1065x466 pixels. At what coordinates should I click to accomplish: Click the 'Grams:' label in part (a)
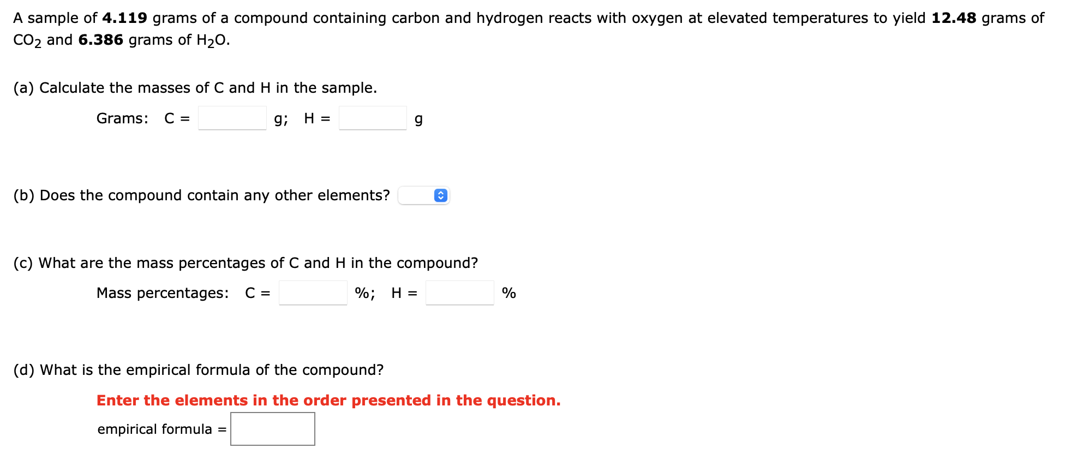point(121,118)
